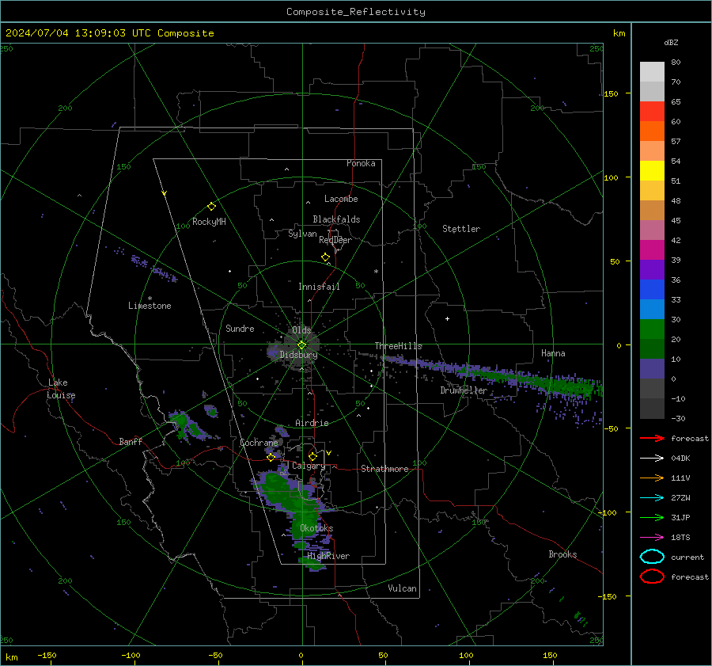Click the red forecast arrow legend icon
Viewport: 712px width, 666px height.
click(x=652, y=438)
